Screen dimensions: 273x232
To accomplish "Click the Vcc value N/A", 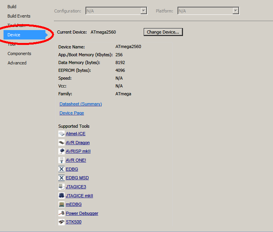I will pos(119,86).
